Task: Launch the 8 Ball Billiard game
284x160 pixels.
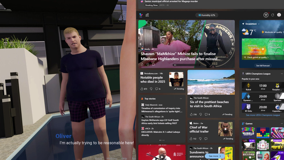Action: click(248, 156)
